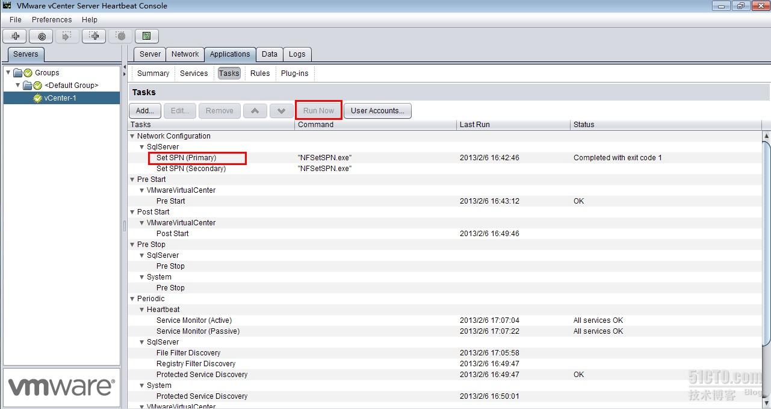Collapse SqlServer node under Network Configuration

click(x=142, y=147)
